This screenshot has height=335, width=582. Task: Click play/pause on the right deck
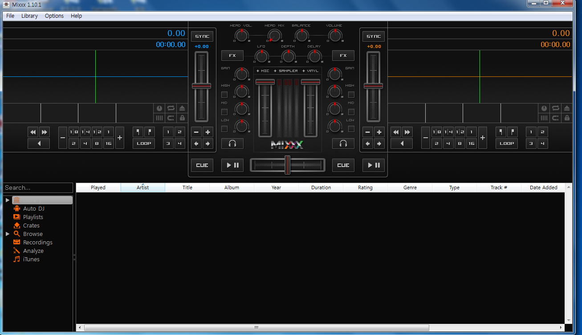[374, 165]
